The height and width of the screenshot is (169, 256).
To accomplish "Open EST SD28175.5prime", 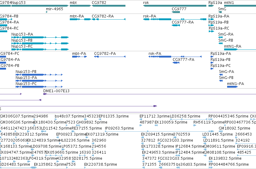I will tap(87, 158).
